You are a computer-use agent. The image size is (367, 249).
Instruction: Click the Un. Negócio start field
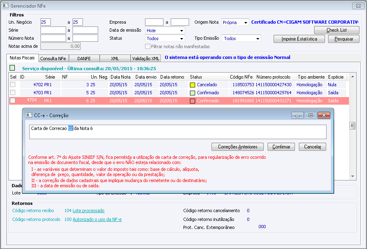coord(45,22)
